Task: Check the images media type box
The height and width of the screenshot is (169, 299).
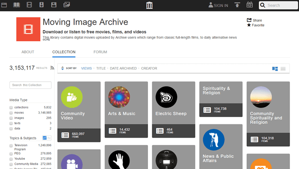Action: pos(11,118)
